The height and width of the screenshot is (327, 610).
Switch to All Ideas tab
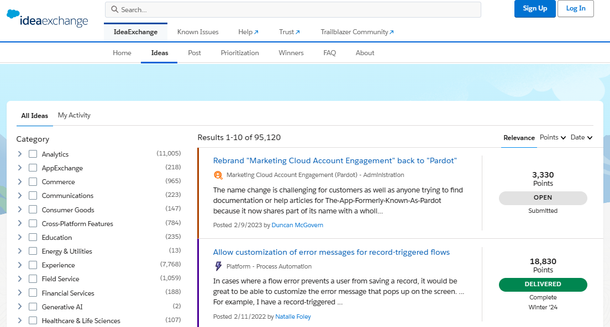click(35, 116)
